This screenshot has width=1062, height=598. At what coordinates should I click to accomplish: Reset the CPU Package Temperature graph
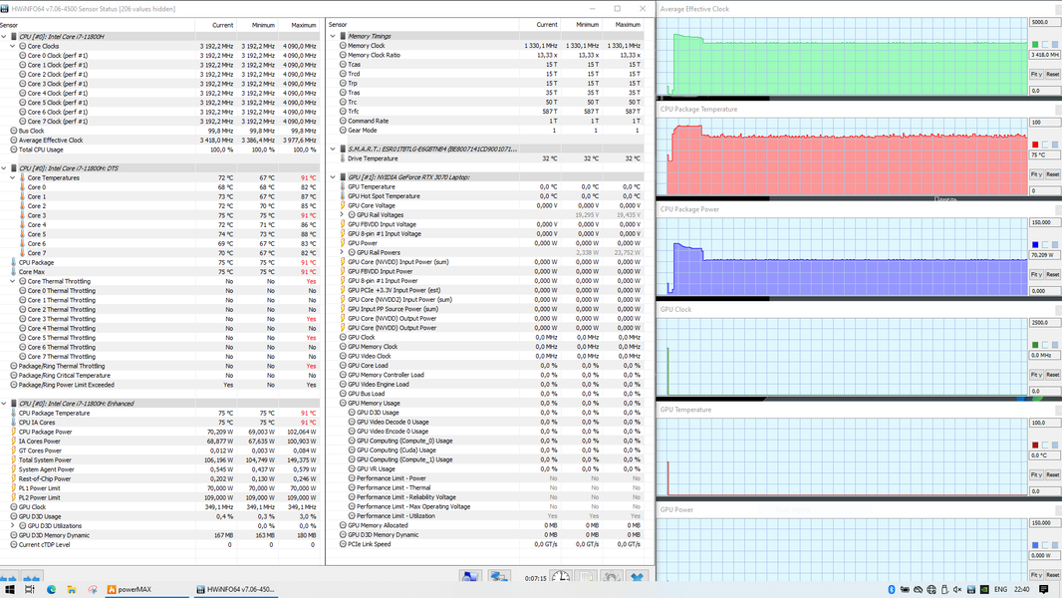click(x=1052, y=174)
